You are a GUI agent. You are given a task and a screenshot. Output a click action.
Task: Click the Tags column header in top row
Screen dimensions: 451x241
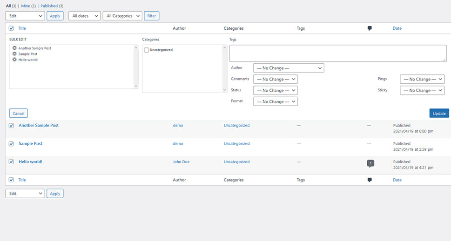301,28
